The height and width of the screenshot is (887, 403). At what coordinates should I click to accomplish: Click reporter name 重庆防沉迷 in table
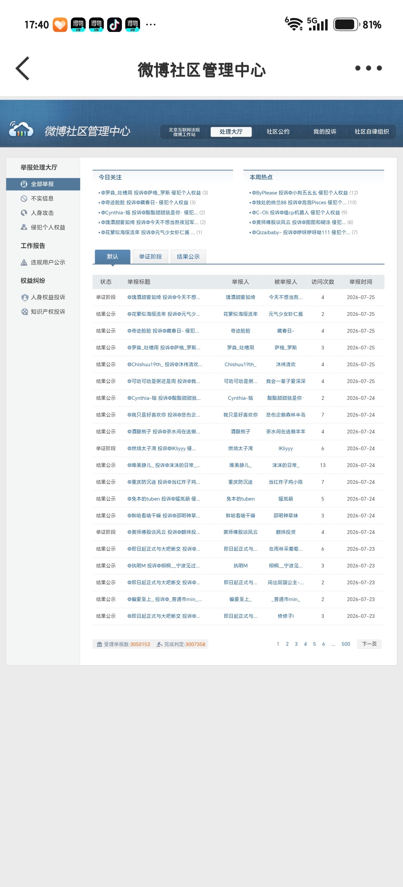[240, 482]
